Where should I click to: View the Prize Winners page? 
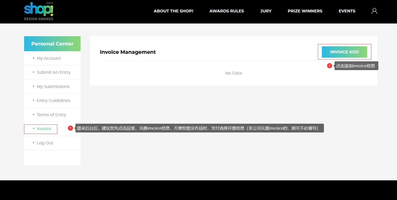(x=305, y=11)
